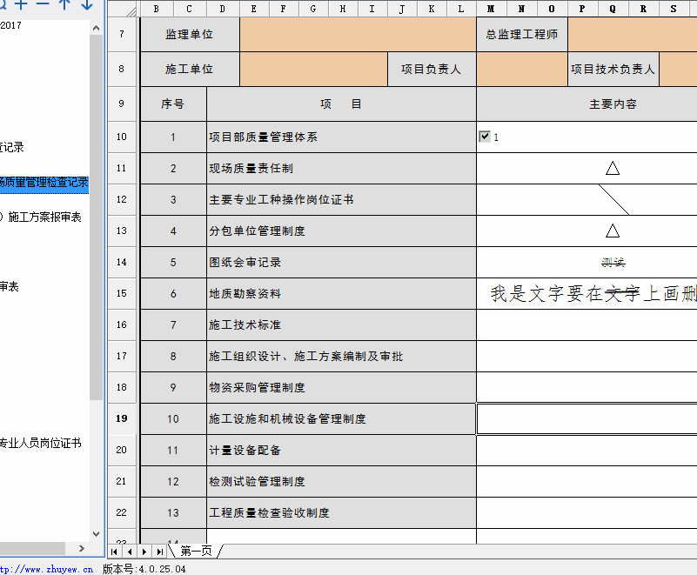Click the move up arrow icon
This screenshot has height=575, width=697.
point(65,4)
